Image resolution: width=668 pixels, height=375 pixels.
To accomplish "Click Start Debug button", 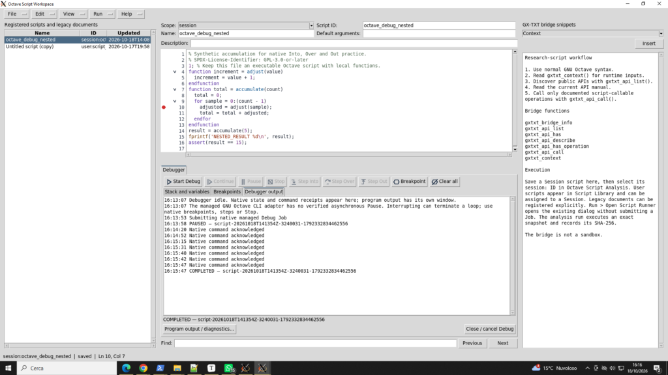I will click(183, 181).
